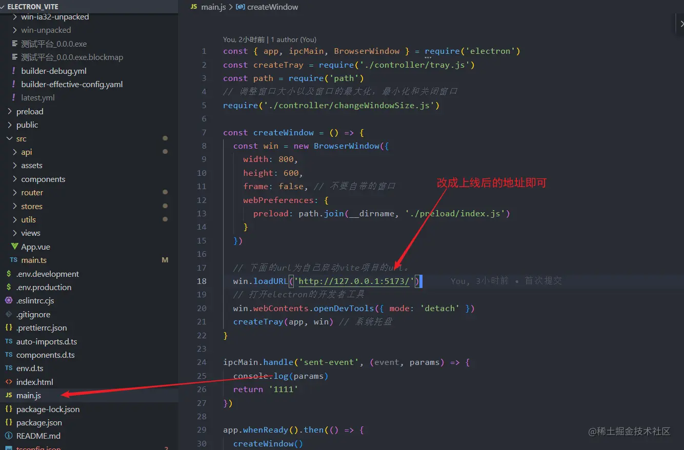Screen dimensions: 684x450
Task: Expand the router folder
Action: tap(14, 193)
